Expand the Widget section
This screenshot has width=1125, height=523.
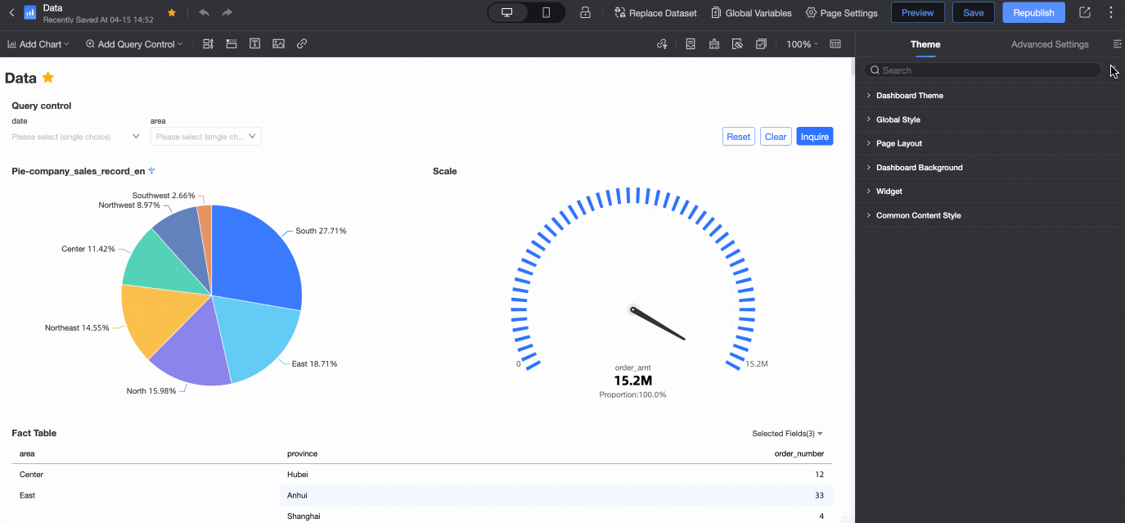(990, 191)
